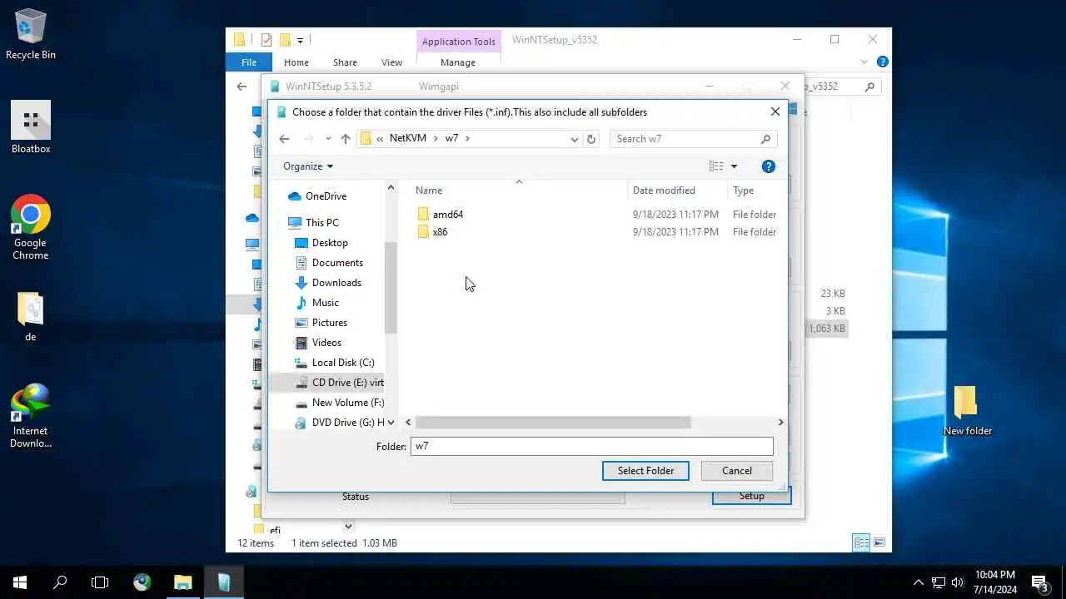Launch Google Chrome from the desktop
Screen dimensions: 1066x599
[31, 227]
